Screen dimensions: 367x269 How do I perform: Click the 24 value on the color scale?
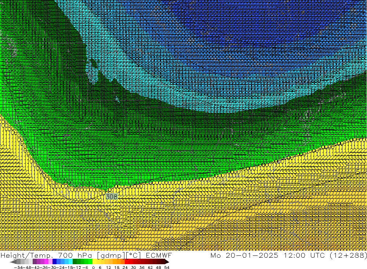pyautogui.click(x=125, y=268)
